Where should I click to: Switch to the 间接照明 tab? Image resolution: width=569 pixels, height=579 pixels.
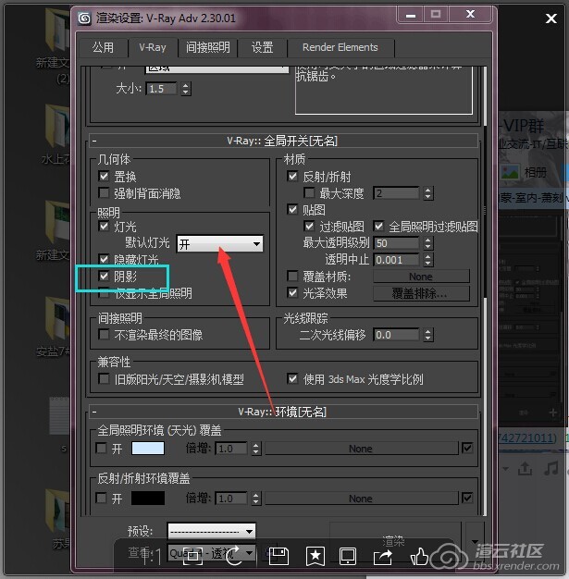tap(207, 48)
